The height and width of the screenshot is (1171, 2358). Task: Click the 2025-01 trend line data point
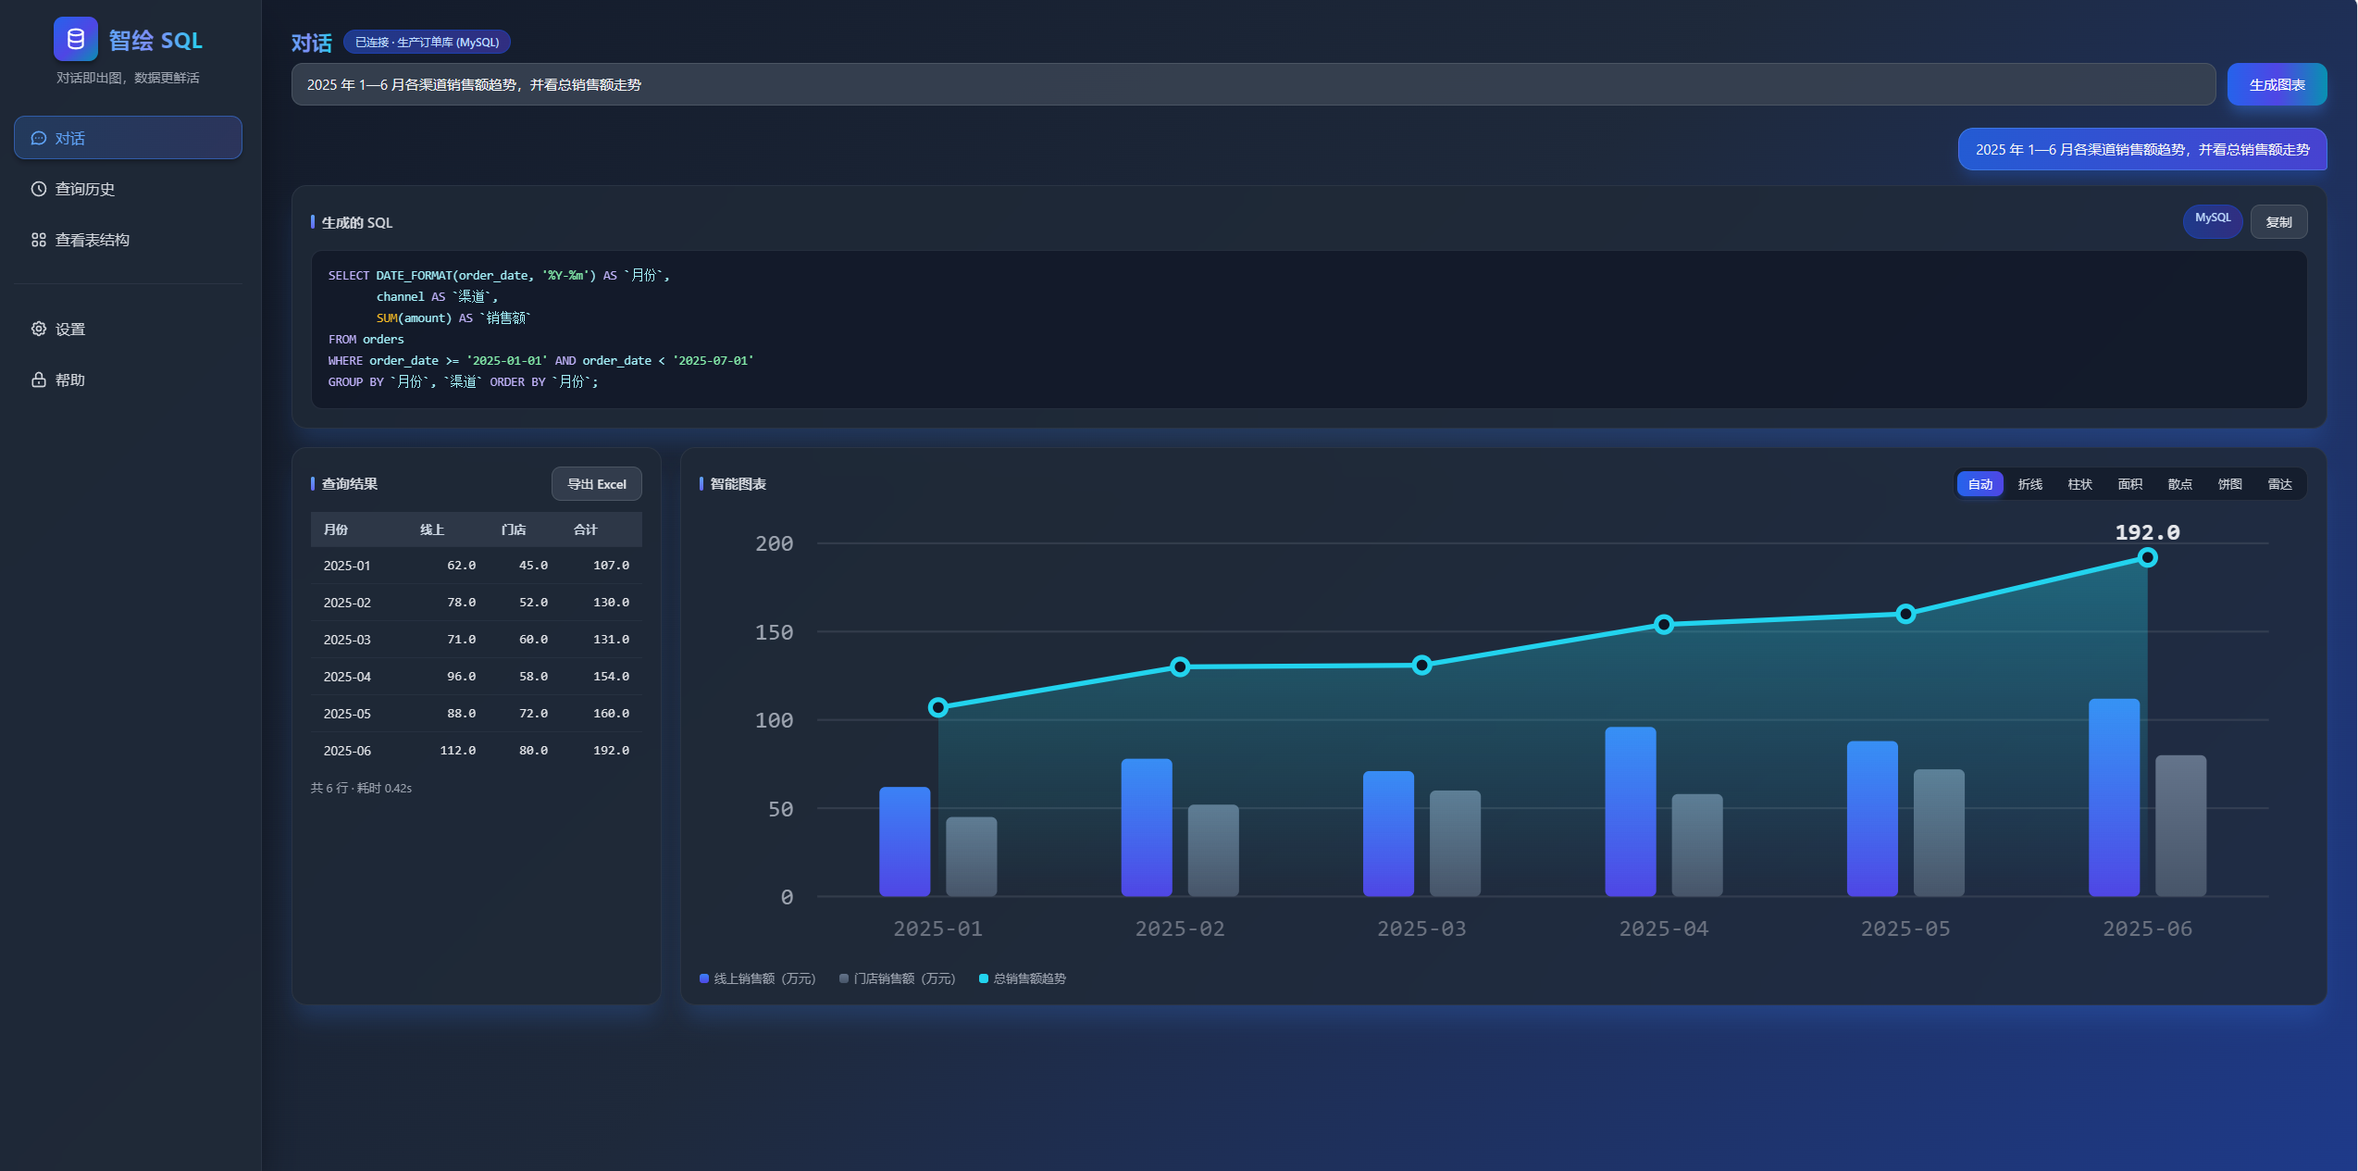(x=938, y=707)
